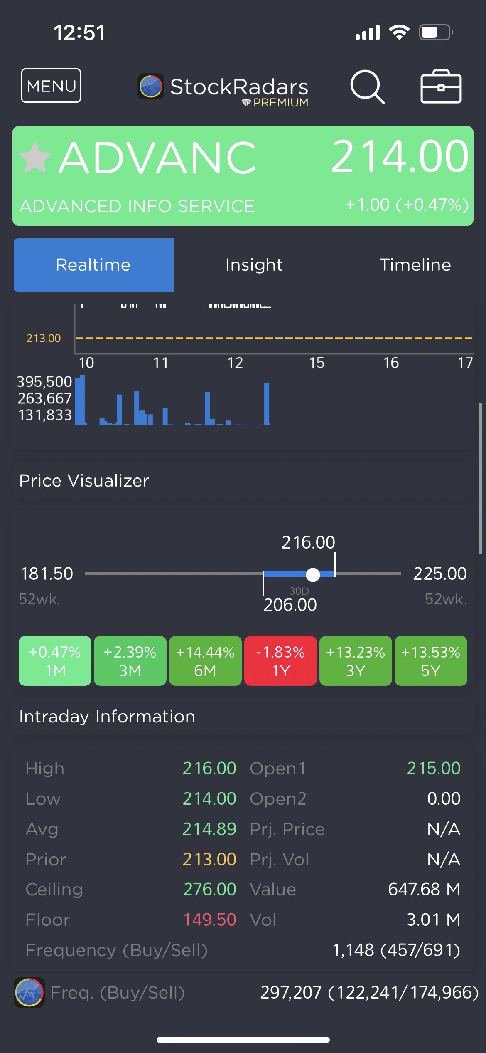486x1053 pixels.
Task: Select the -1.83% 1Y performance tile
Action: [280, 661]
